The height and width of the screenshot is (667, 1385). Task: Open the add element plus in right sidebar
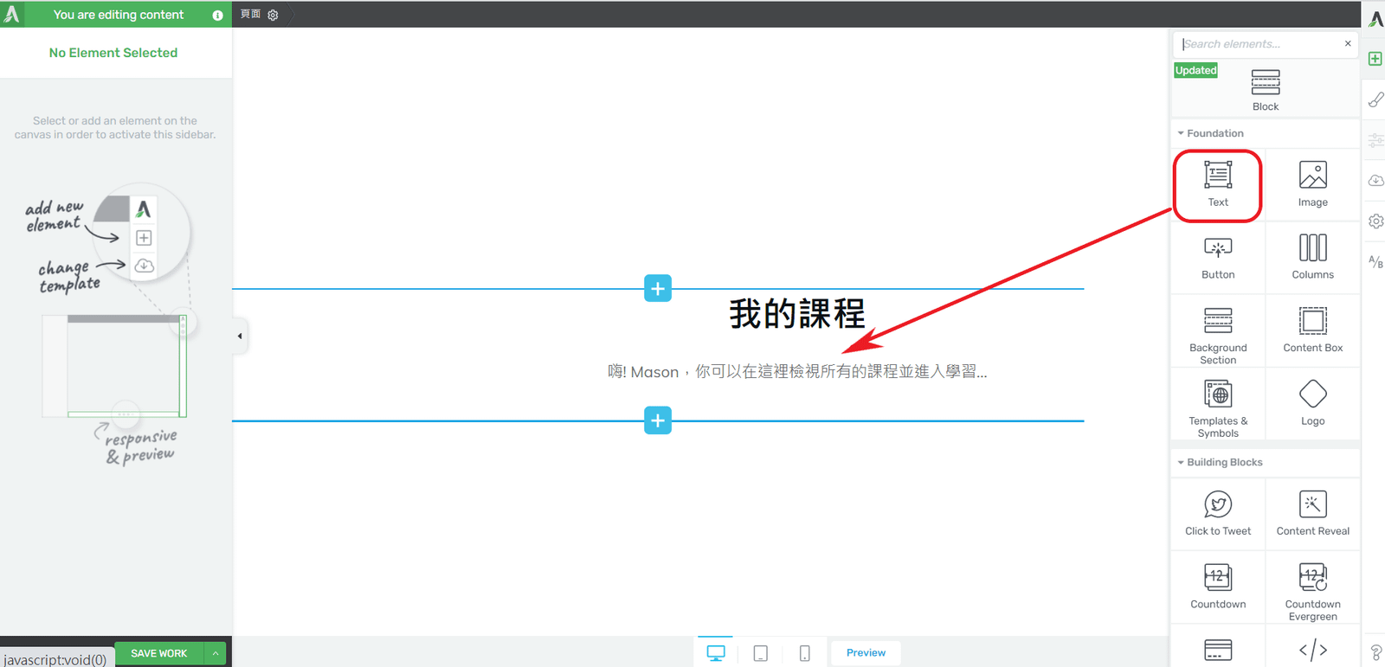(x=1375, y=59)
